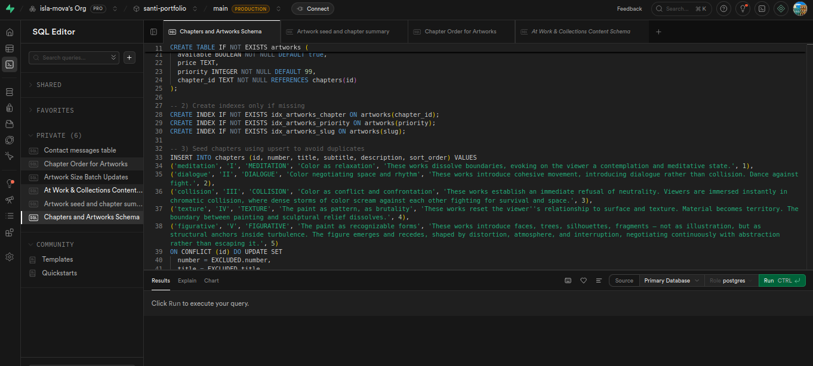This screenshot has width=813, height=366.
Task: Create a new query with the plus icon
Action: pos(129,57)
